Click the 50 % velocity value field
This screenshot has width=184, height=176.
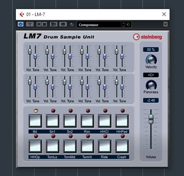tap(151, 50)
